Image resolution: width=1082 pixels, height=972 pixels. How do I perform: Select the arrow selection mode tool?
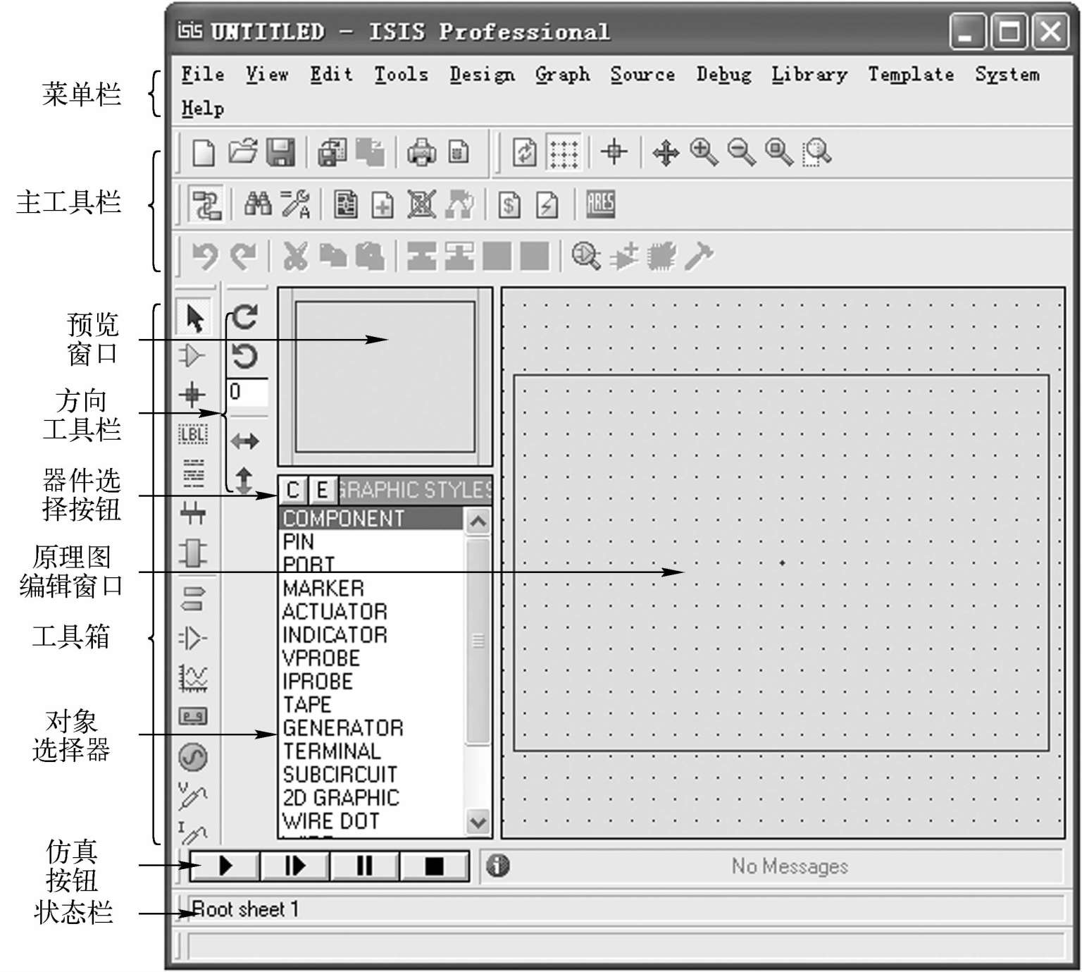click(194, 319)
